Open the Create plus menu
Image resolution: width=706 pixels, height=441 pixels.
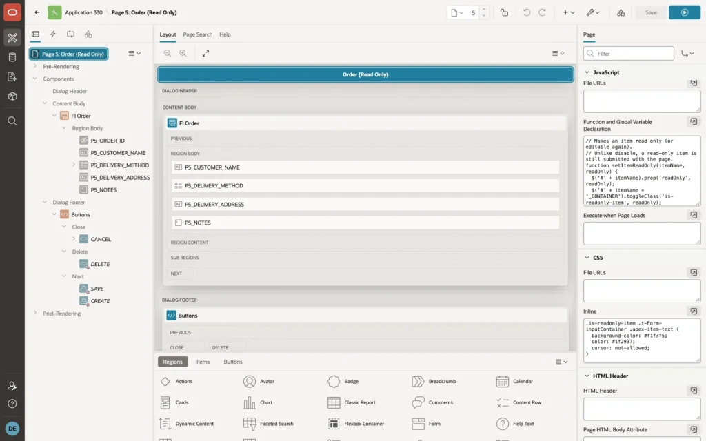tap(569, 12)
